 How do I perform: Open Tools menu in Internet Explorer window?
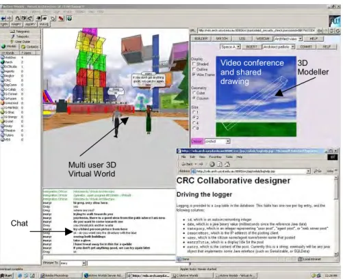click(x=229, y=157)
